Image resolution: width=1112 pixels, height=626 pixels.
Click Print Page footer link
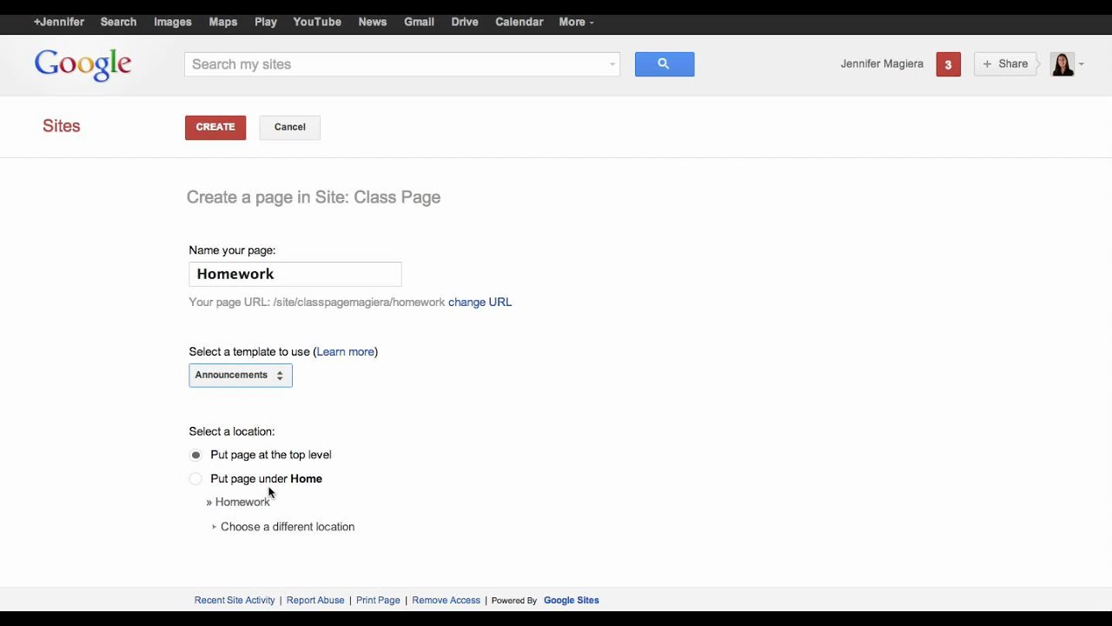click(378, 601)
